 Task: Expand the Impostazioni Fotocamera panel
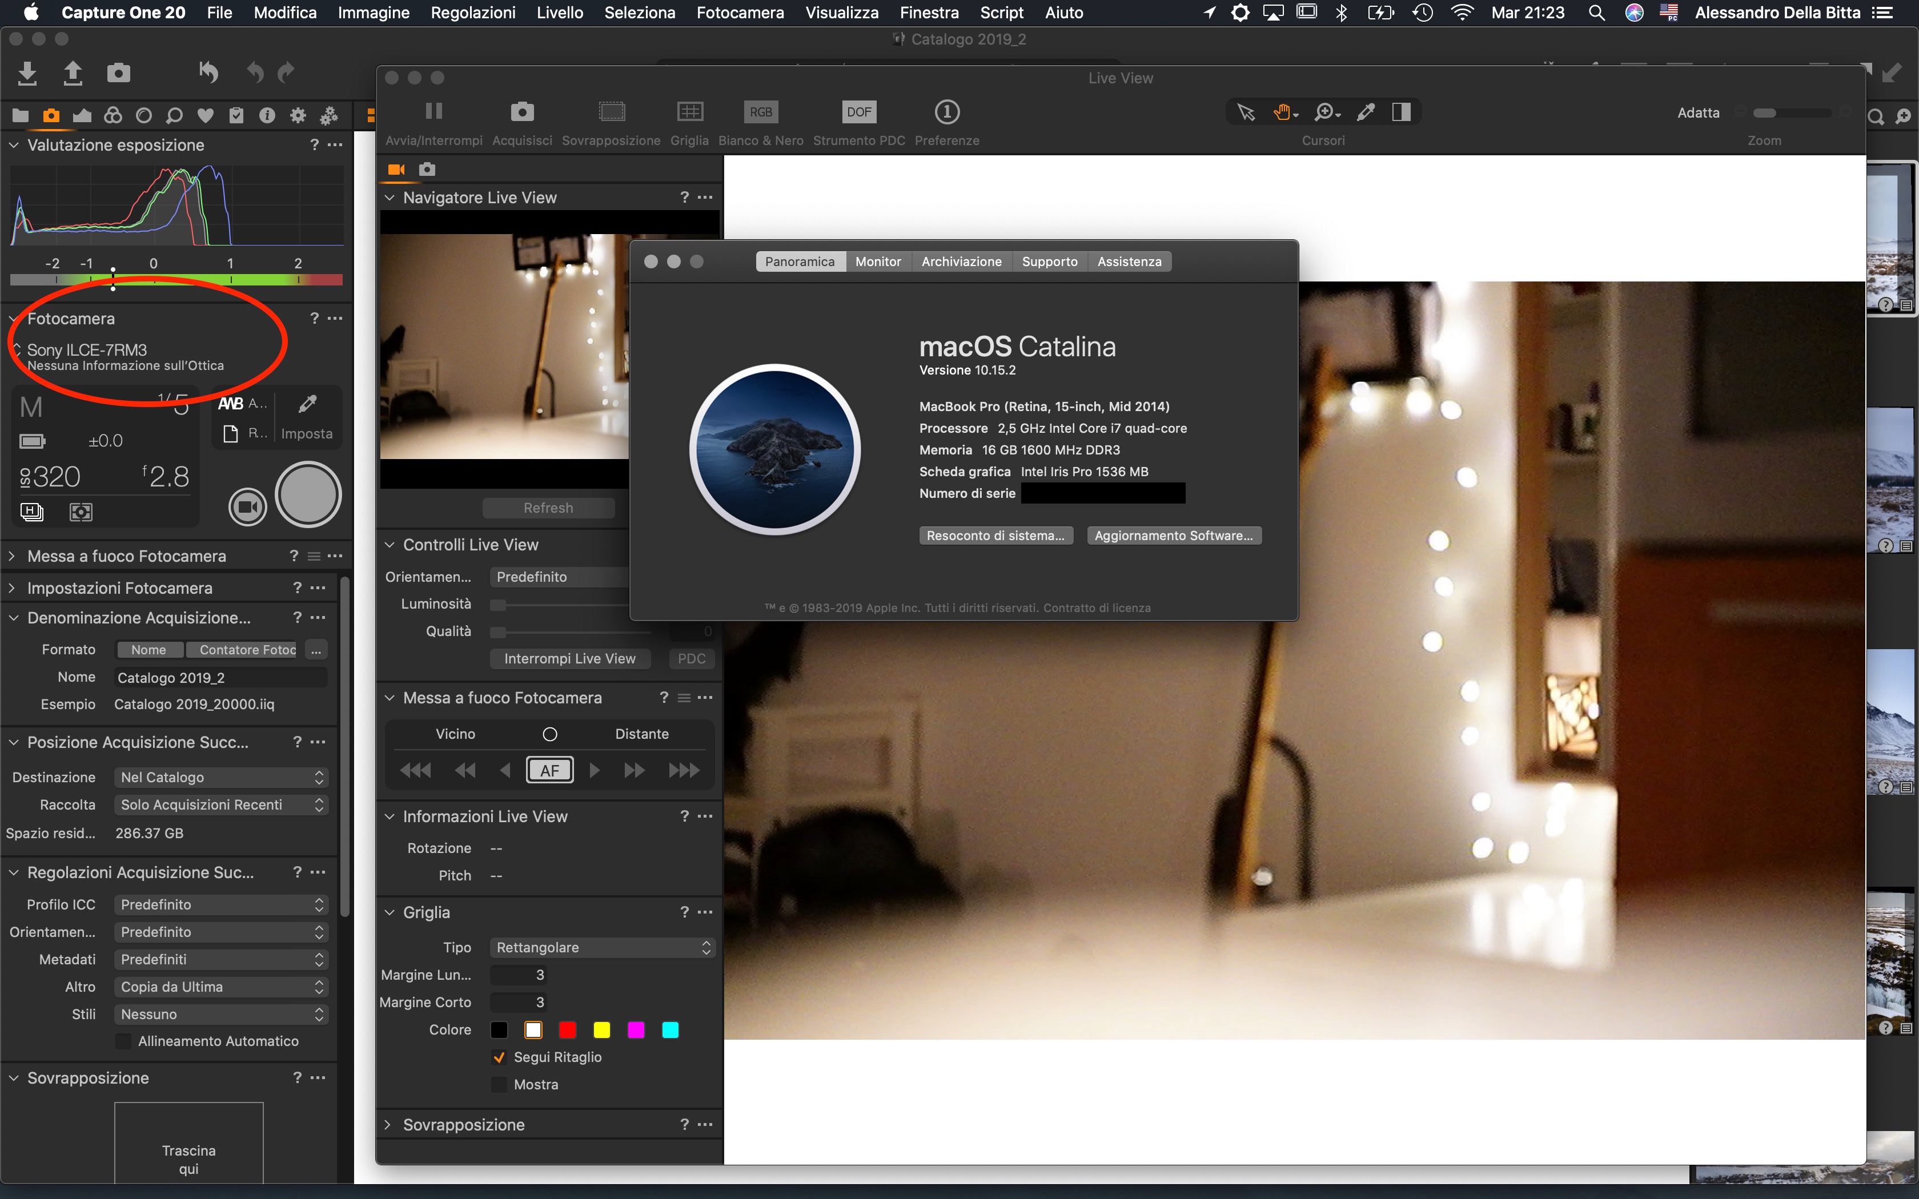point(119,588)
